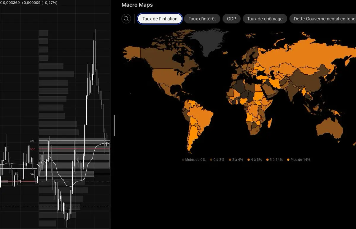Click the close value "C0,003369"

[10, 2]
